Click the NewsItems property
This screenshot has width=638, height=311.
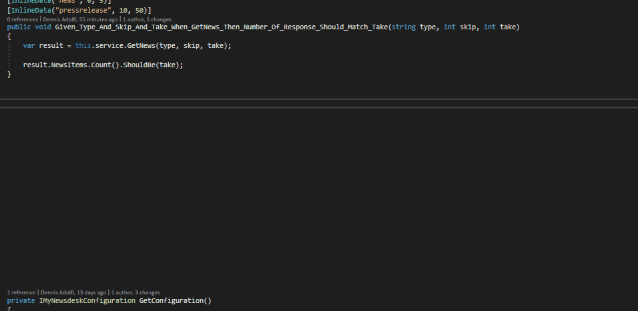pos(69,65)
